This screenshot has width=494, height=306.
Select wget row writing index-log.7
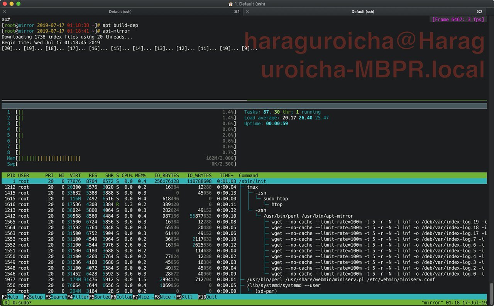(244, 239)
